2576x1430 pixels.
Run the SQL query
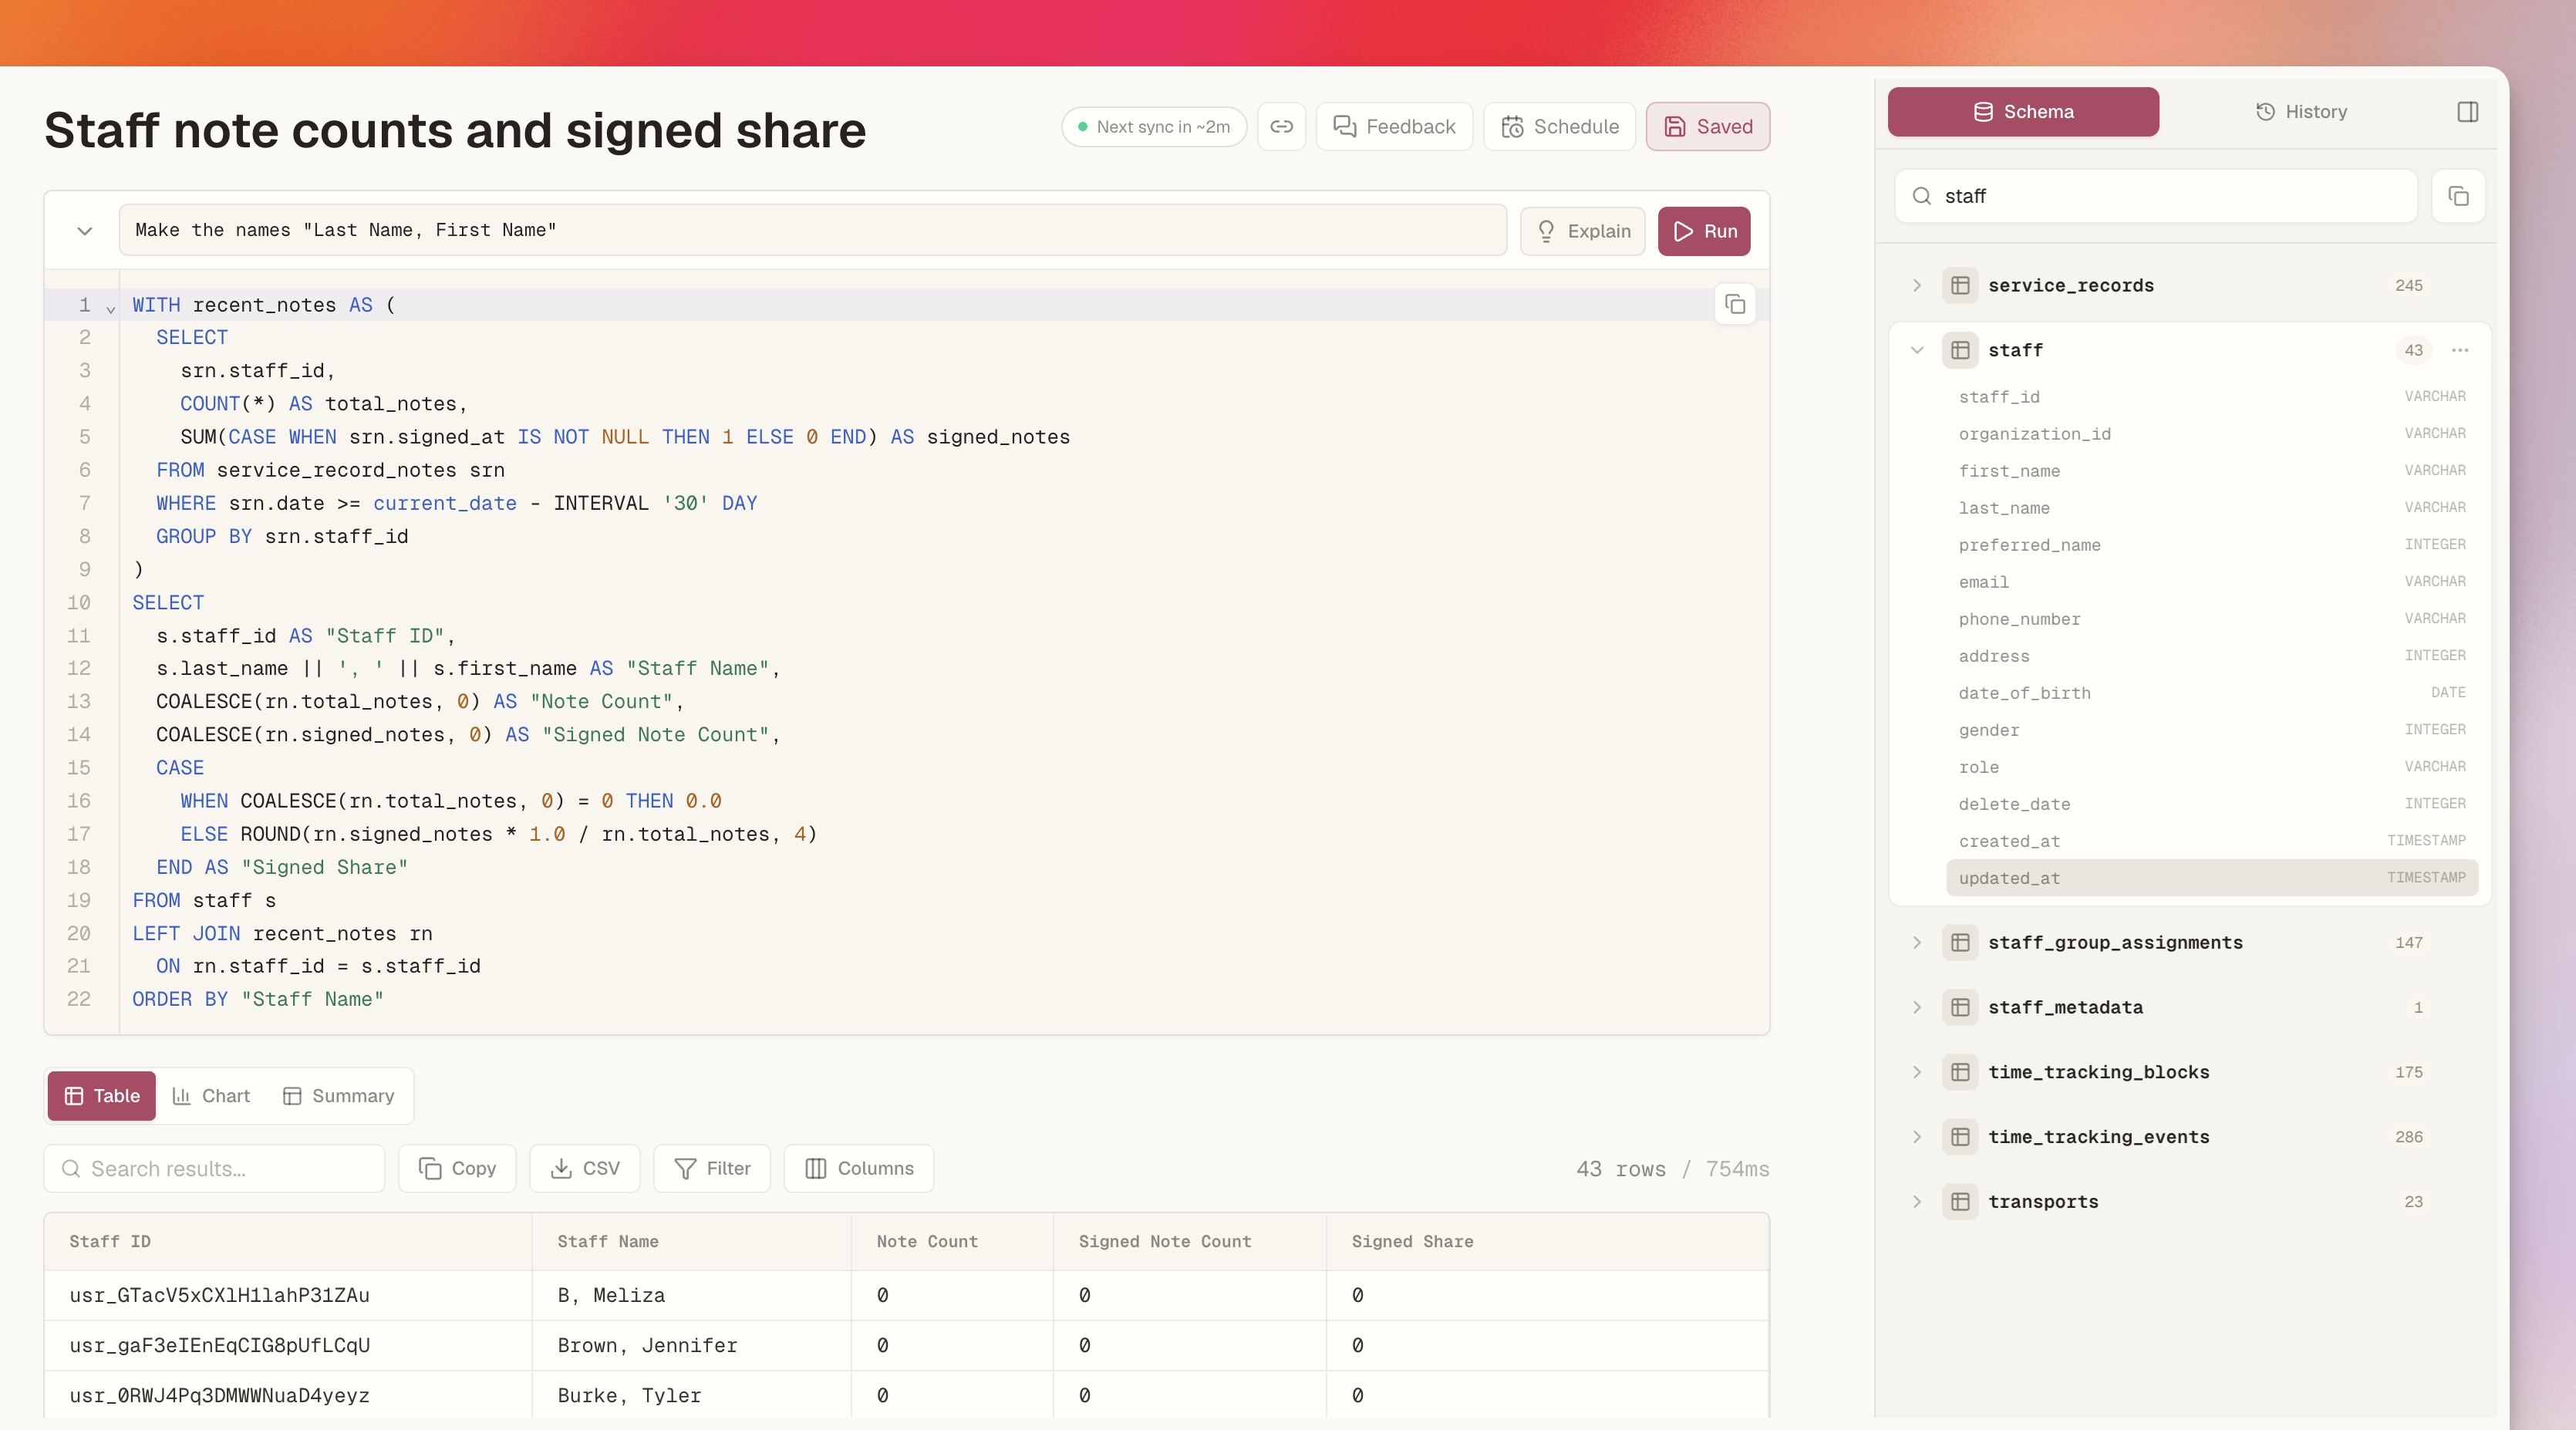tap(1704, 232)
